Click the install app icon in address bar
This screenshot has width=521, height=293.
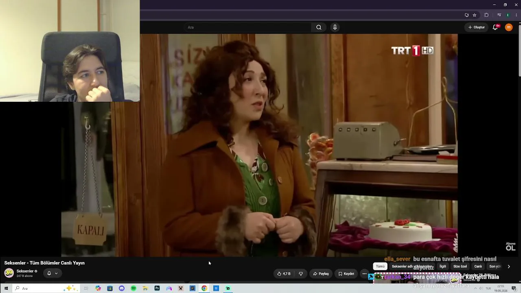pos(467,15)
